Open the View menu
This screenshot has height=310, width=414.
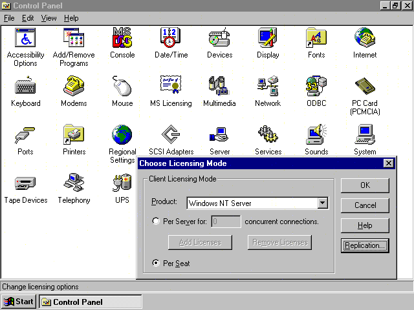click(x=49, y=18)
